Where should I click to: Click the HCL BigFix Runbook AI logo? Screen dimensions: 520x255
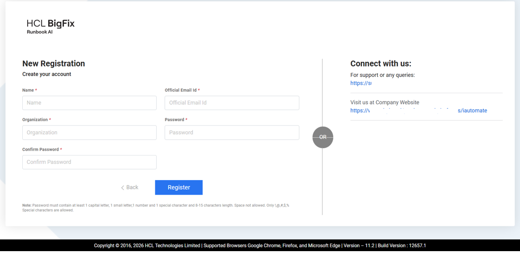click(x=50, y=26)
